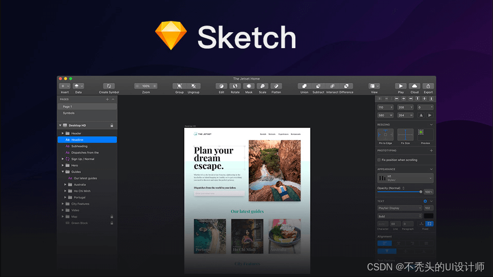The image size is (493, 277).
Task: Expand the Hero layer group
Action: pyautogui.click(x=62, y=165)
